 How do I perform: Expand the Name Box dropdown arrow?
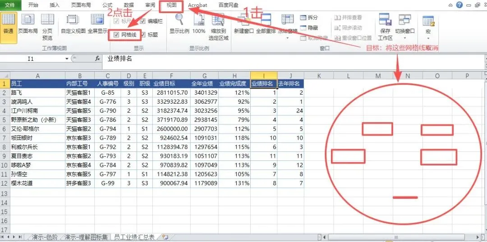[67, 59]
